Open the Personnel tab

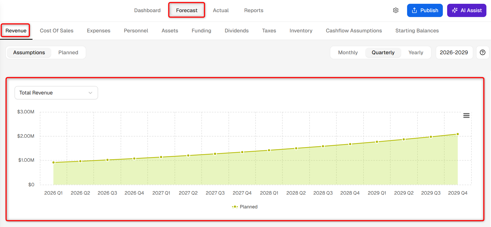[136, 31]
